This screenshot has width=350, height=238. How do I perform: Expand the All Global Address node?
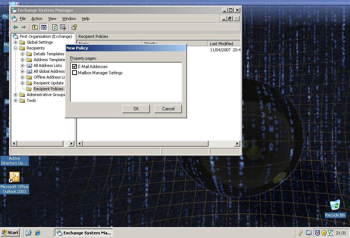tap(22, 71)
